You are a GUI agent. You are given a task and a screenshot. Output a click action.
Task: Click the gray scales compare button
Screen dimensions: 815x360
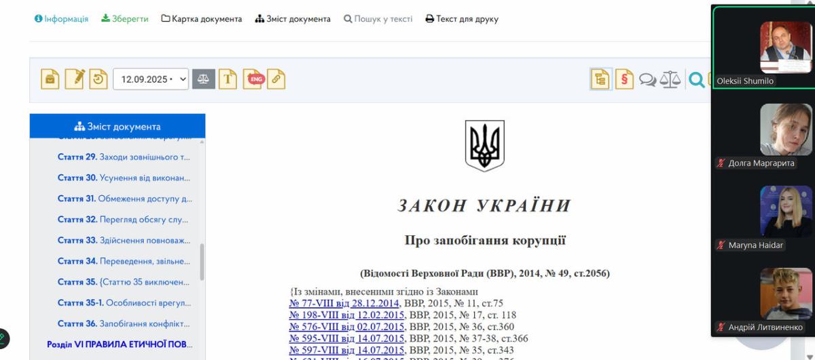pos(204,79)
